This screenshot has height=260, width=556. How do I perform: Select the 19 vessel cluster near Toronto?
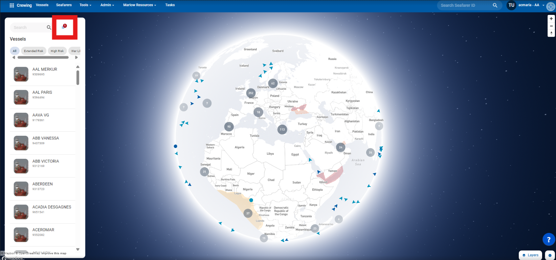click(196, 75)
